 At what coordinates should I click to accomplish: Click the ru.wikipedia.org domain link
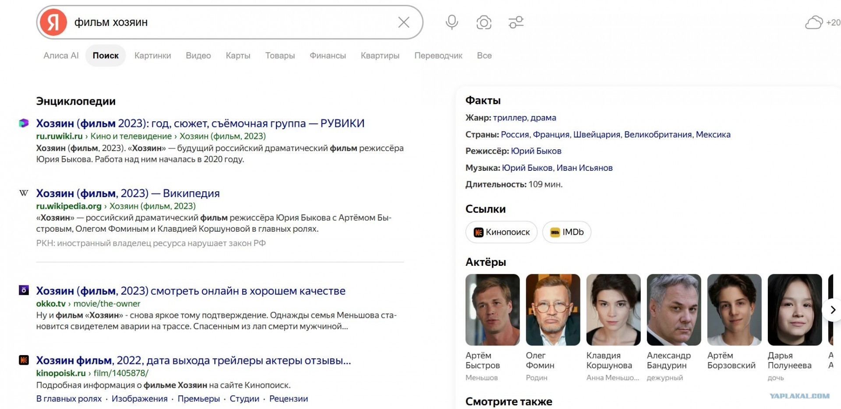click(x=69, y=206)
